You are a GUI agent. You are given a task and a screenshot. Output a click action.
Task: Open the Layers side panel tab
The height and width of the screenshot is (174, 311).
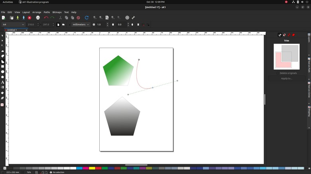[x=309, y=38]
